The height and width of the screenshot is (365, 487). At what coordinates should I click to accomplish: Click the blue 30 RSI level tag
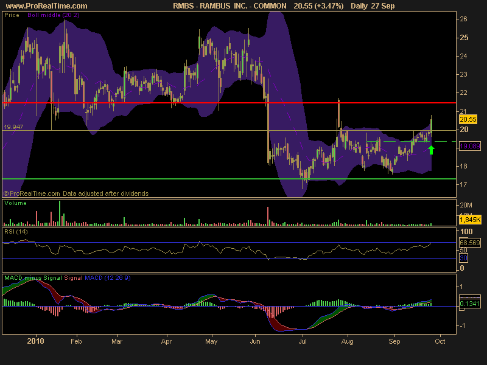[464, 258]
